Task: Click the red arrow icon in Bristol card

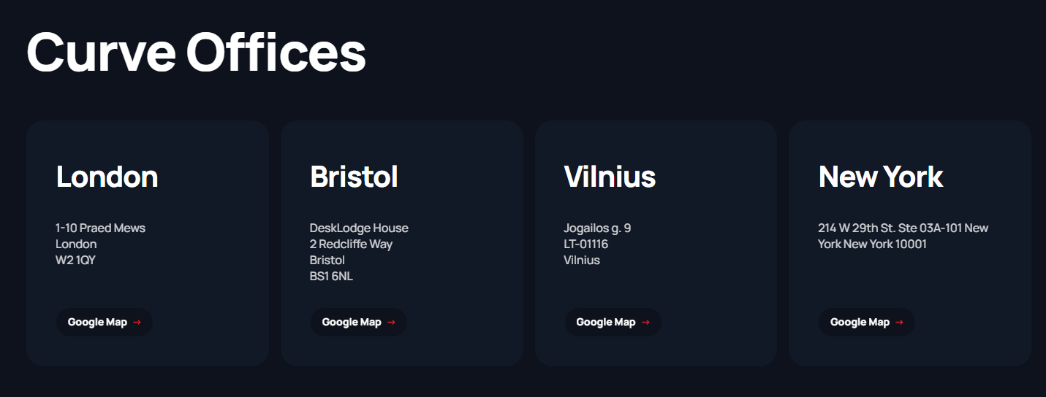Action: (x=391, y=323)
